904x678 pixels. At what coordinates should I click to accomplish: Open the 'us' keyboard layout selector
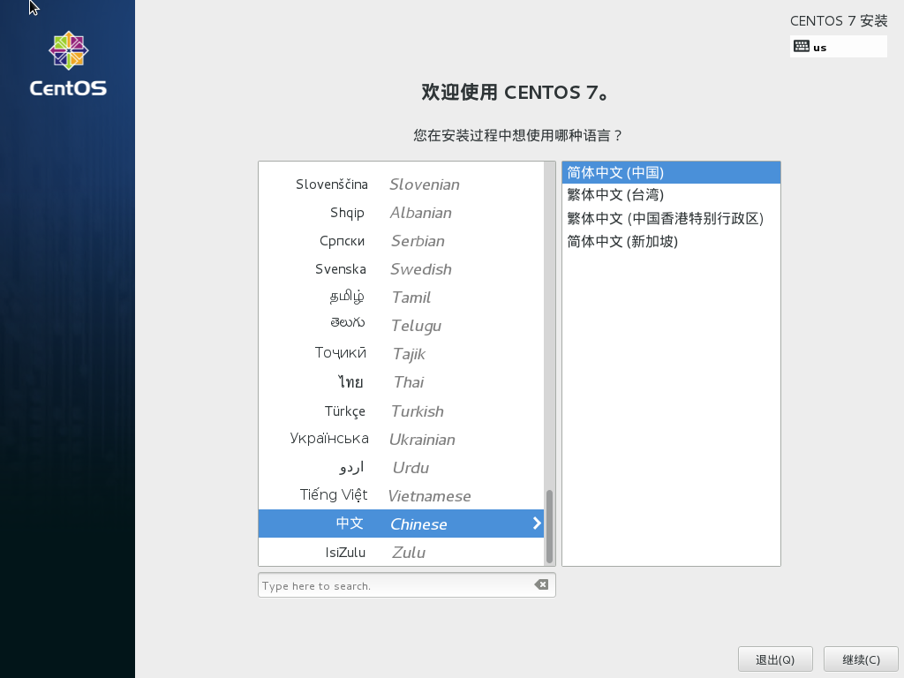click(x=837, y=47)
